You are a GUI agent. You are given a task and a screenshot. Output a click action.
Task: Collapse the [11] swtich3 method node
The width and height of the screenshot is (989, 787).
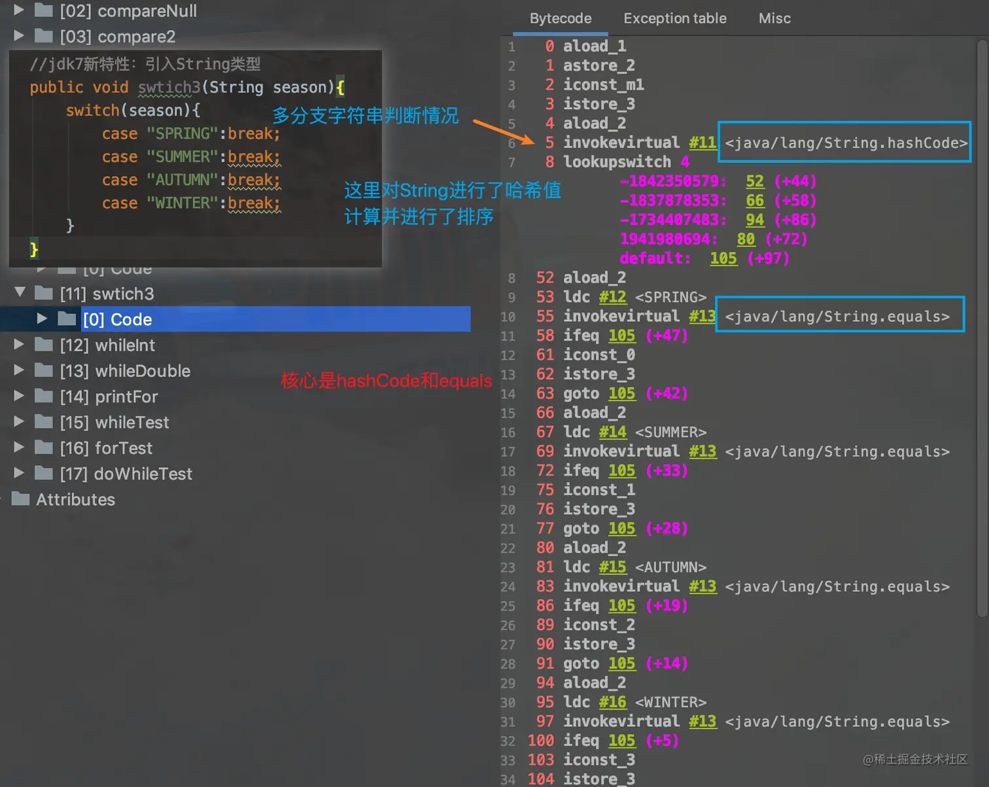pyautogui.click(x=20, y=292)
